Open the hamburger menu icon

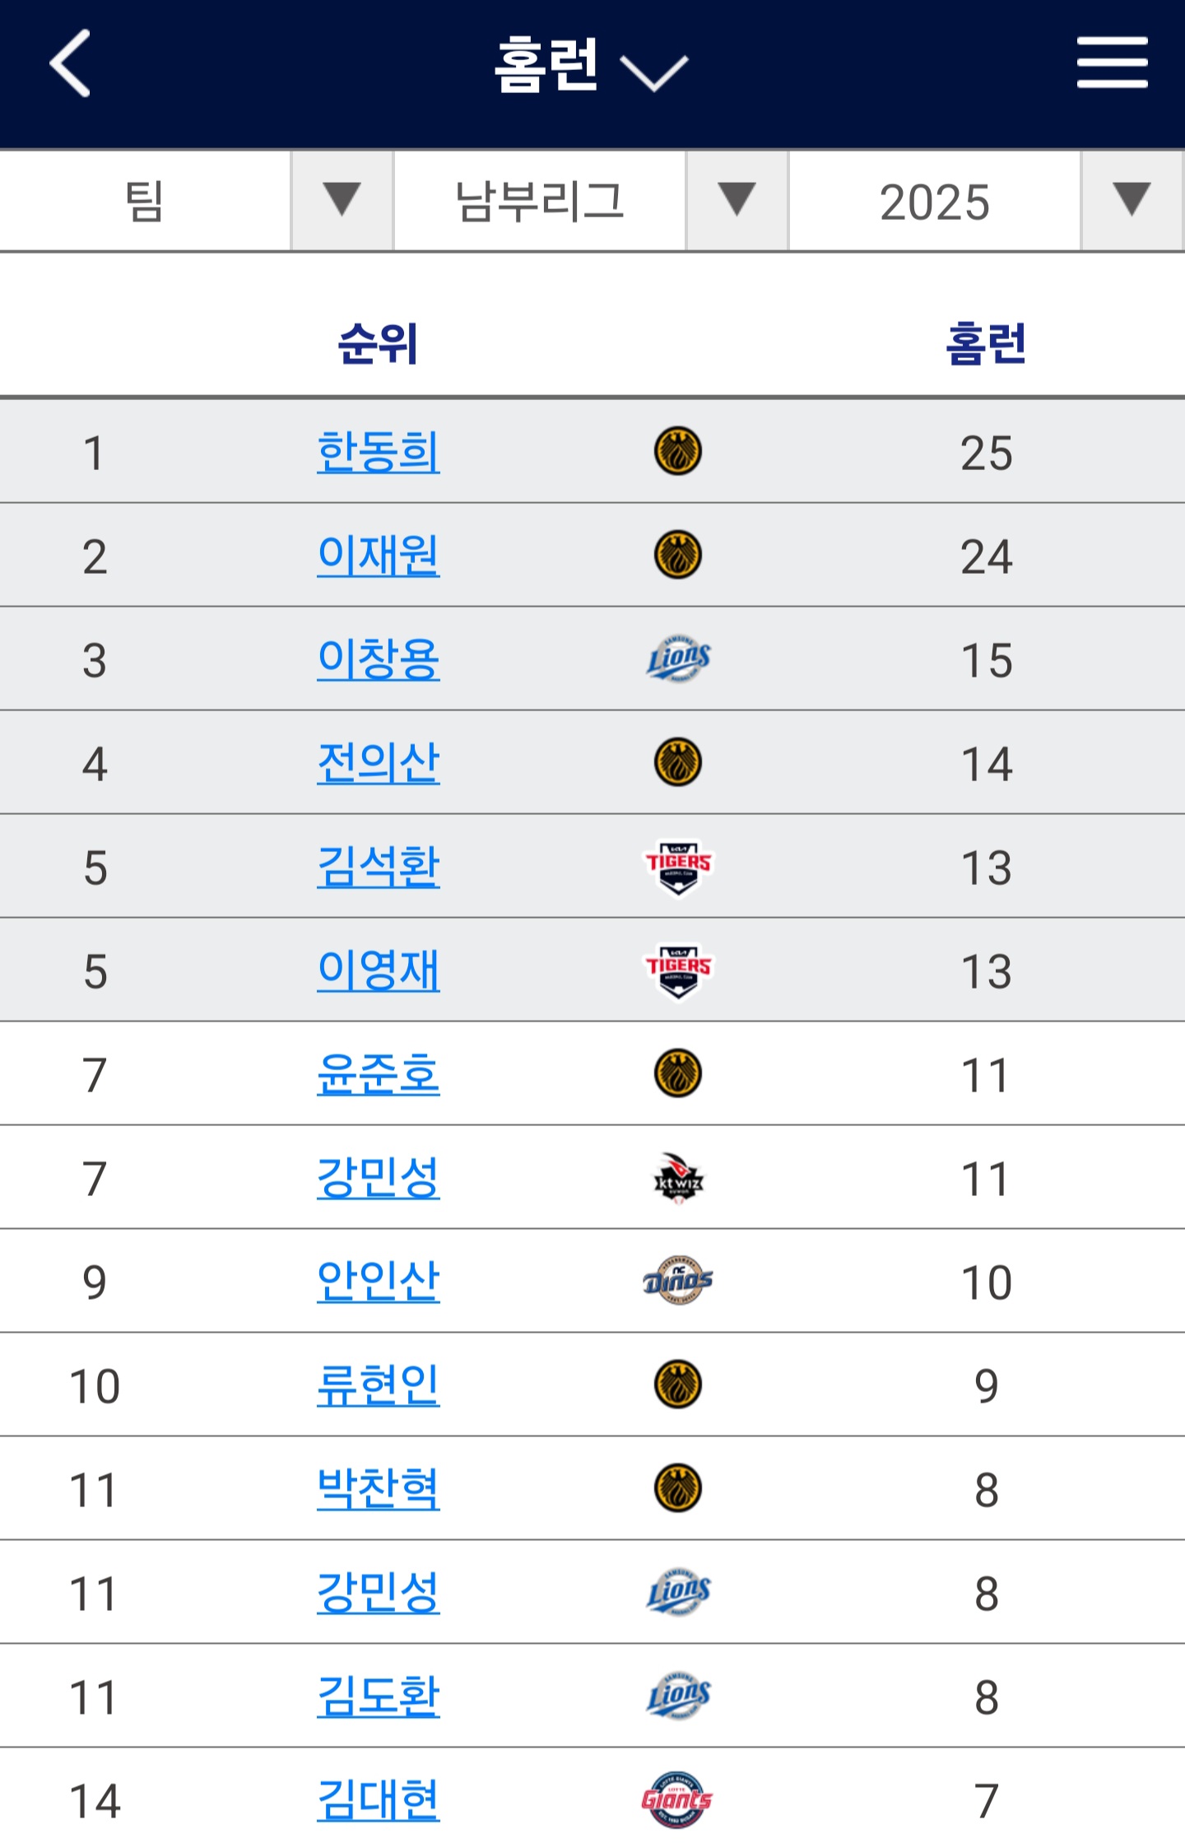tap(1112, 63)
